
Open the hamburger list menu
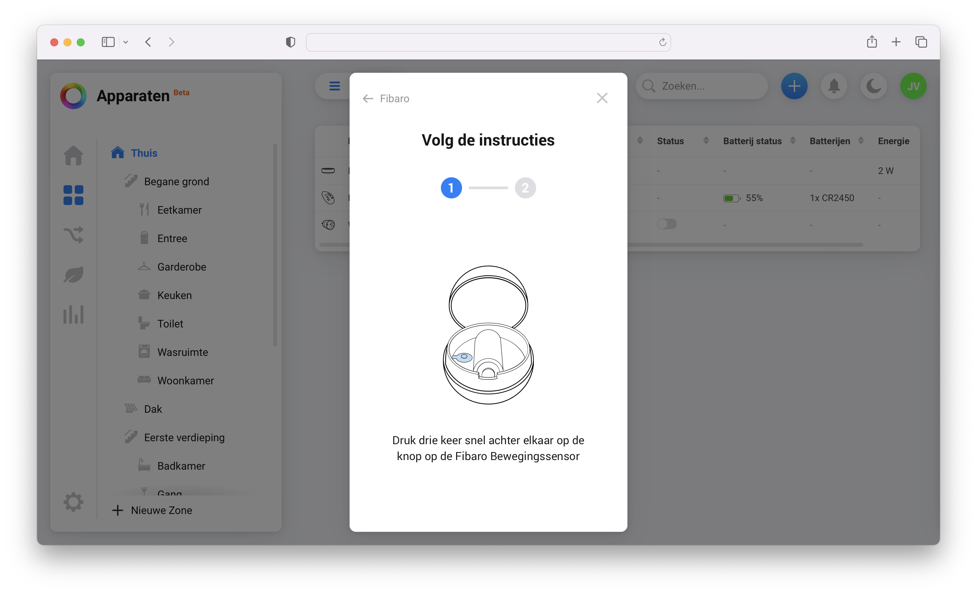pos(335,86)
